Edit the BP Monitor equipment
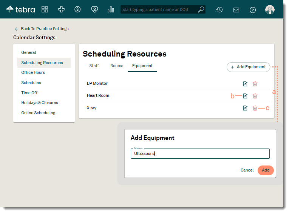The height and width of the screenshot is (213, 289). pyautogui.click(x=245, y=84)
